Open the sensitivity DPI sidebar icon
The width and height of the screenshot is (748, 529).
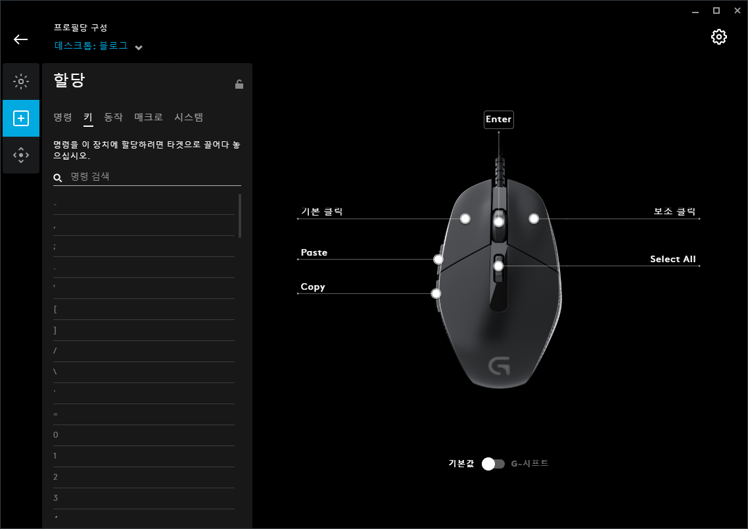tap(21, 155)
